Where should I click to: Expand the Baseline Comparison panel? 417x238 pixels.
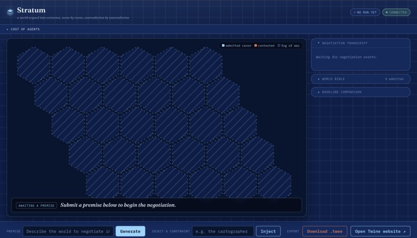coord(361,92)
